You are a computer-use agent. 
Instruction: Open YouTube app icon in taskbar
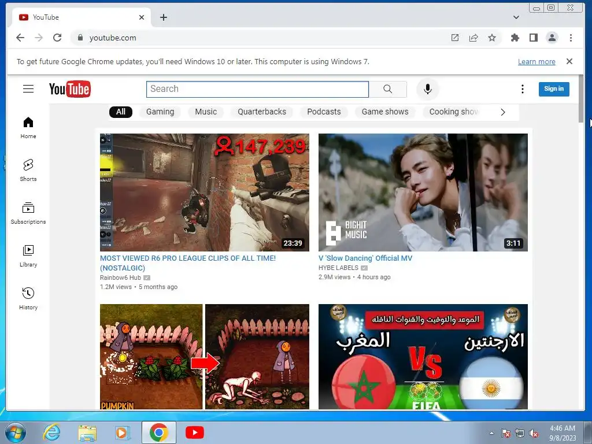(x=195, y=432)
